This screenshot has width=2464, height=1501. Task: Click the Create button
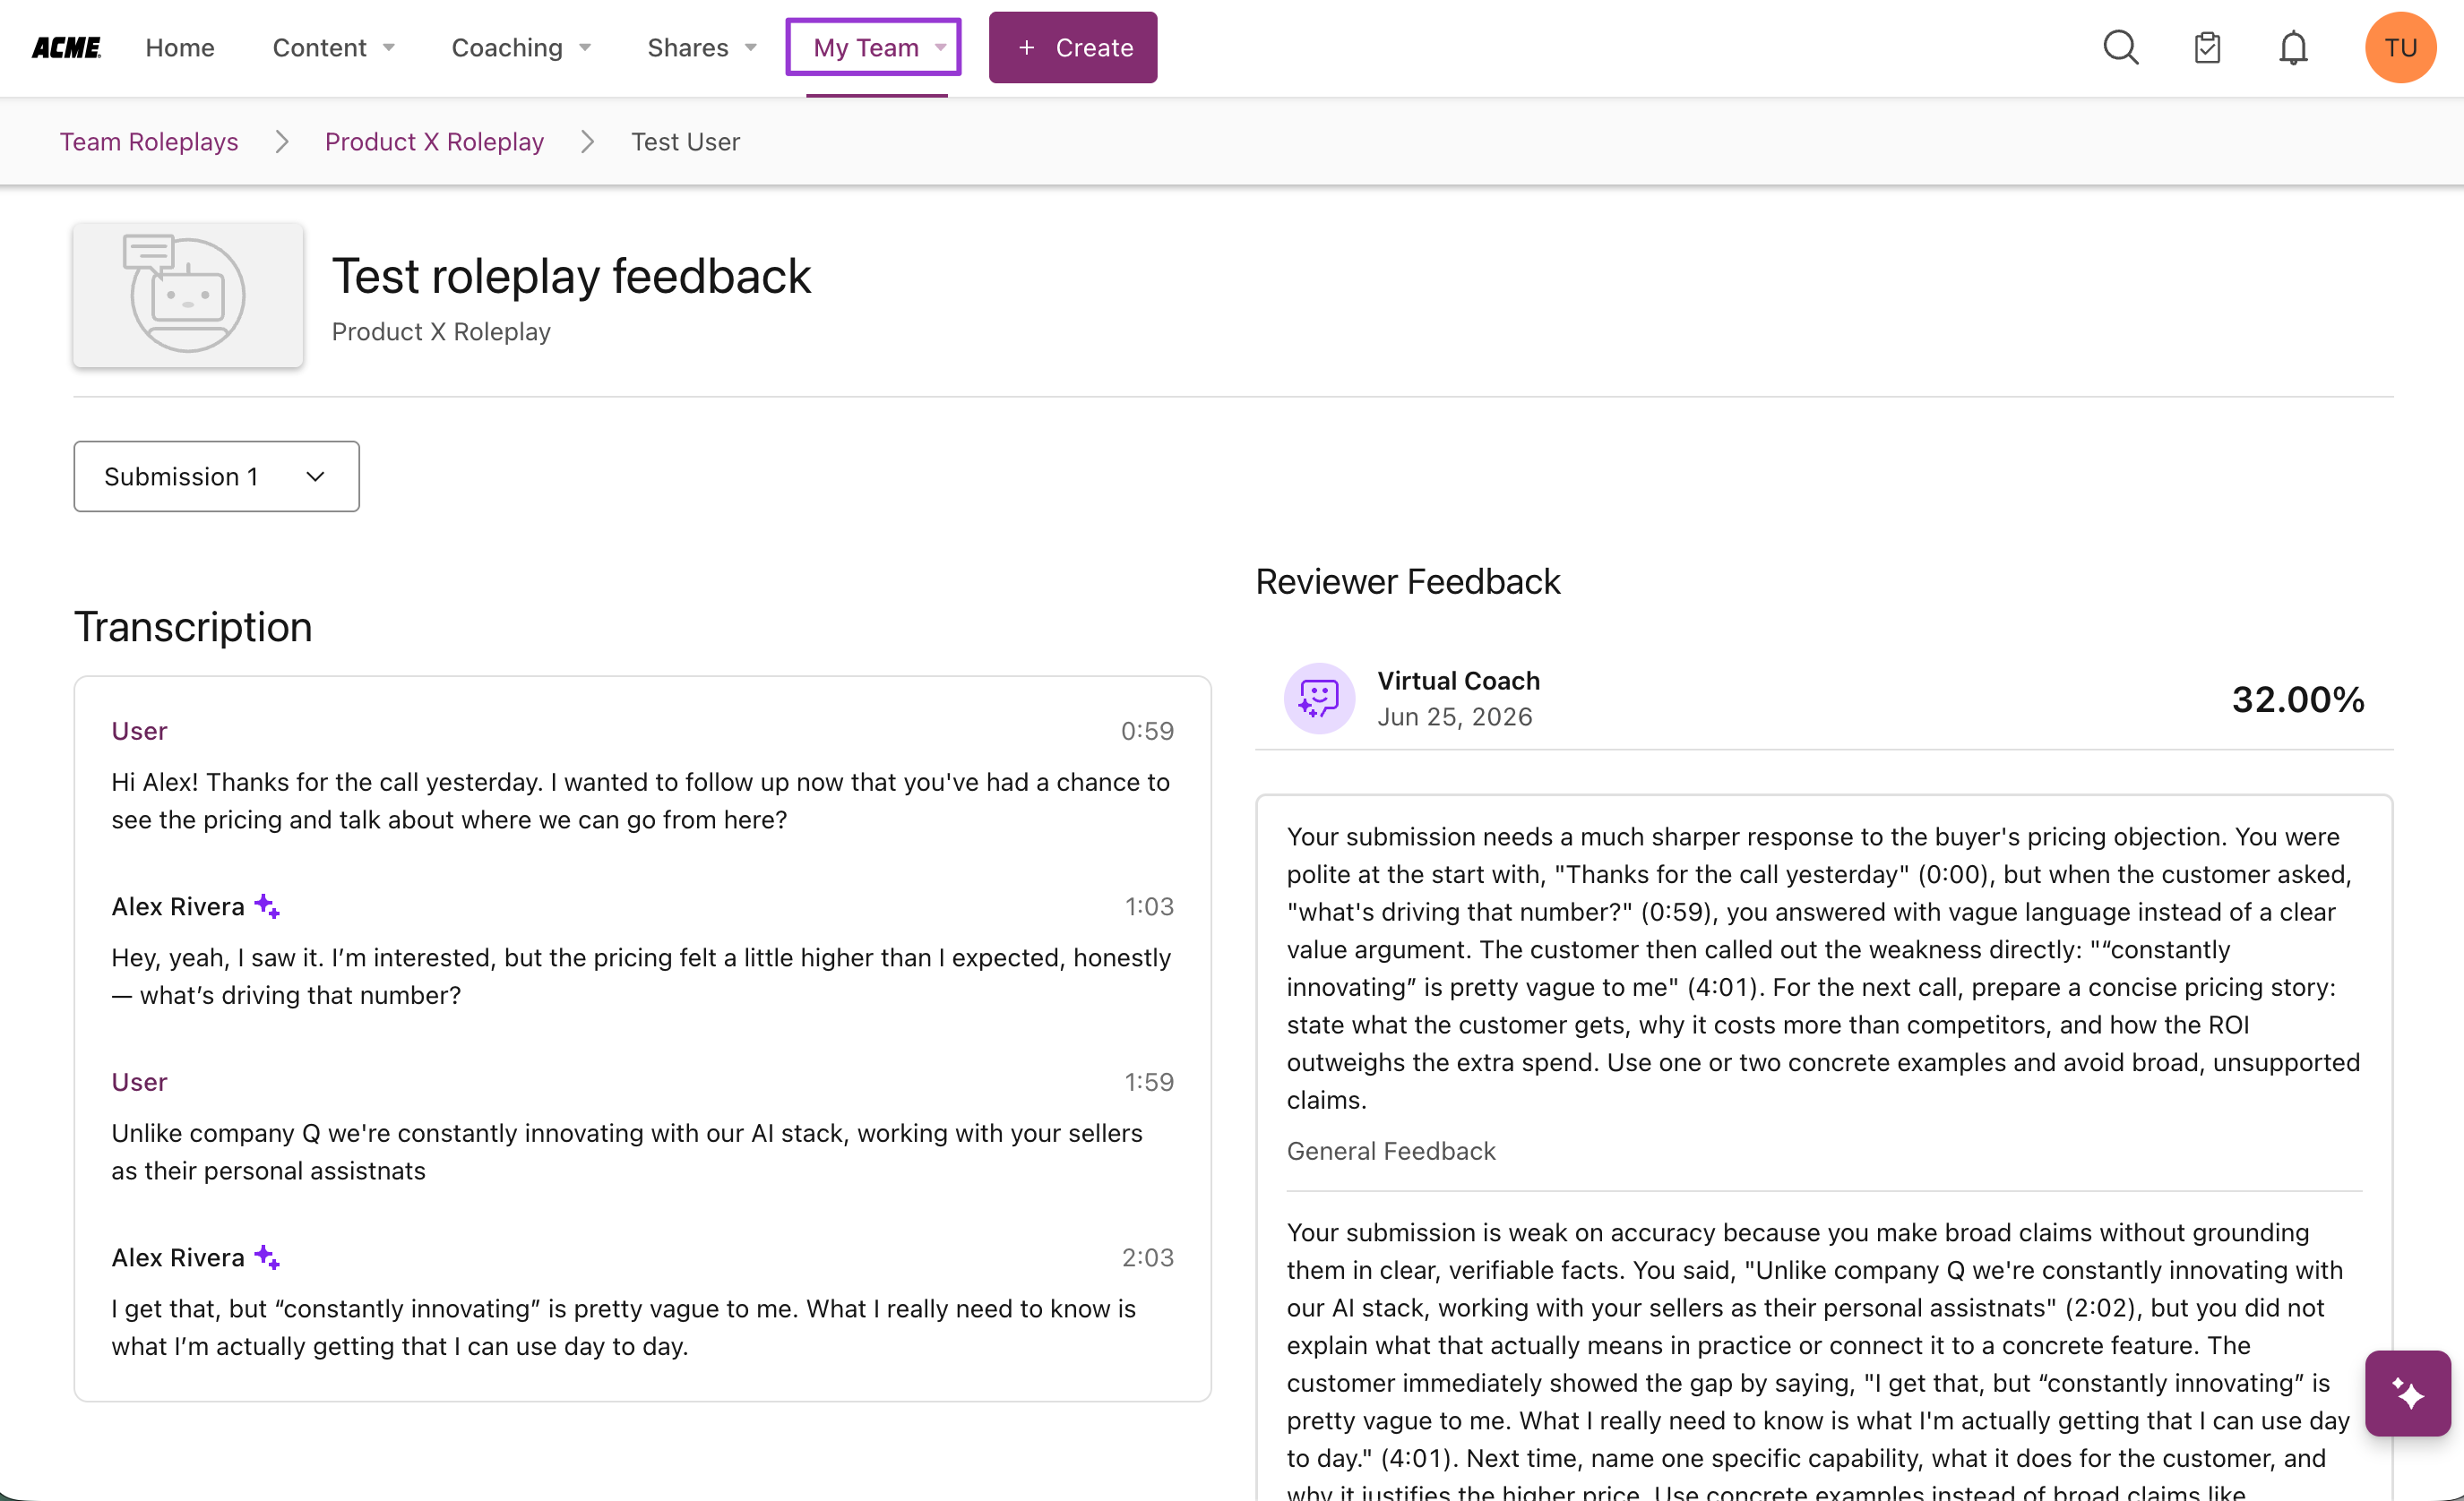click(1073, 47)
